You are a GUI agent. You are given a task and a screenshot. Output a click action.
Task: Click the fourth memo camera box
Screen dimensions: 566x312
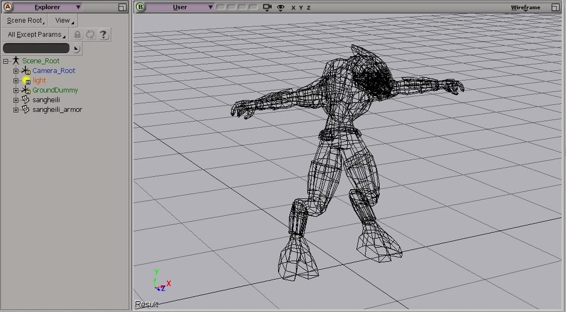pyautogui.click(x=253, y=7)
